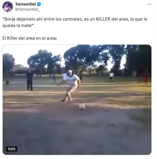
Task: Click the line "El Killer del area en el area:"
Action: click(x=30, y=38)
